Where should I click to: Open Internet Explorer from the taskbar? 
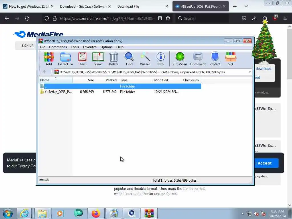point(25,213)
